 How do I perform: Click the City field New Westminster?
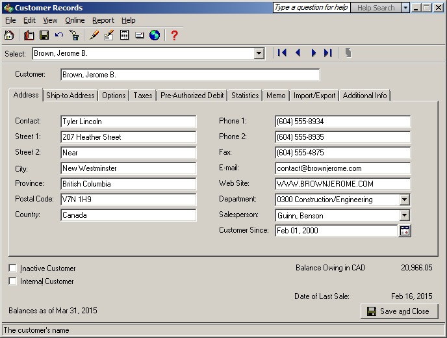click(128, 168)
